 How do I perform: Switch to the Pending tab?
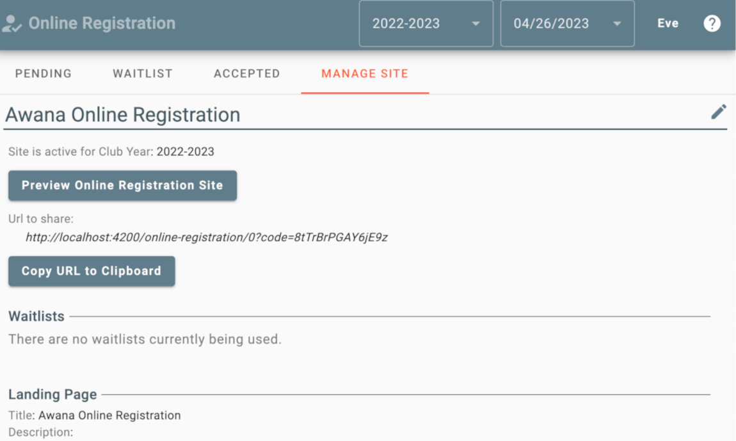coord(44,73)
